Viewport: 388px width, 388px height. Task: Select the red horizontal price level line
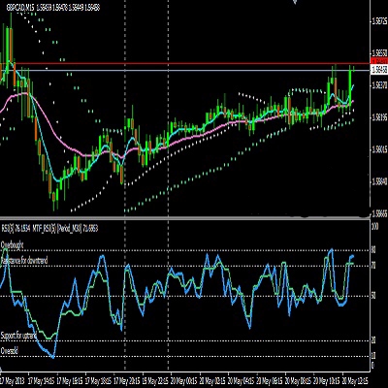pos(184,63)
